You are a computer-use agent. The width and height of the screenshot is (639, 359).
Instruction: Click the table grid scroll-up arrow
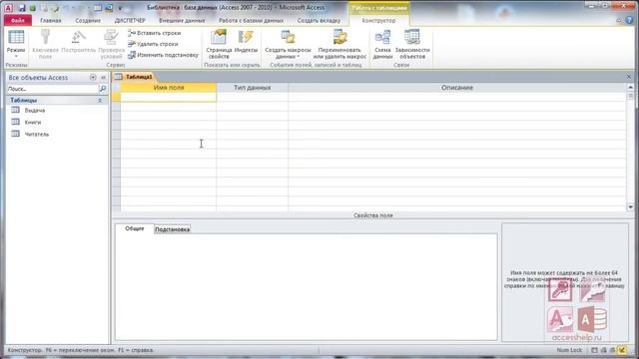coord(630,87)
